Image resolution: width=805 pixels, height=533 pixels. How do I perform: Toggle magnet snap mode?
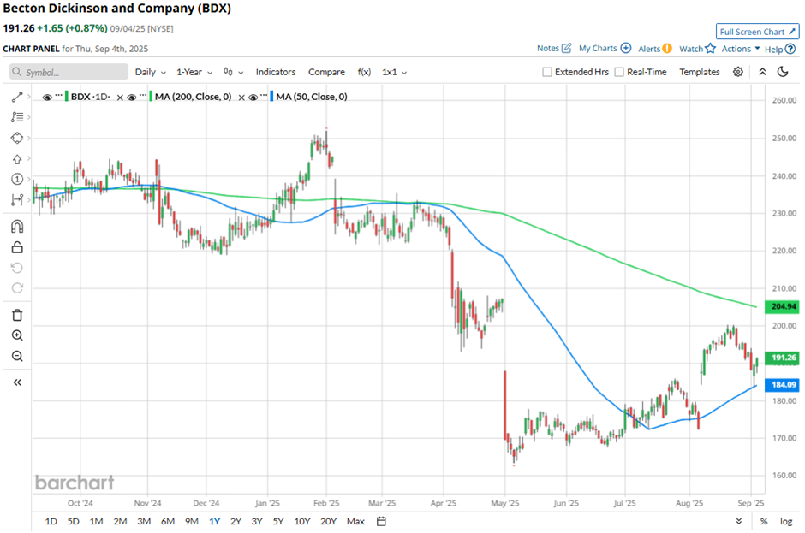[x=17, y=227]
